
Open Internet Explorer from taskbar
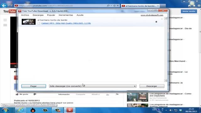[20, 110]
